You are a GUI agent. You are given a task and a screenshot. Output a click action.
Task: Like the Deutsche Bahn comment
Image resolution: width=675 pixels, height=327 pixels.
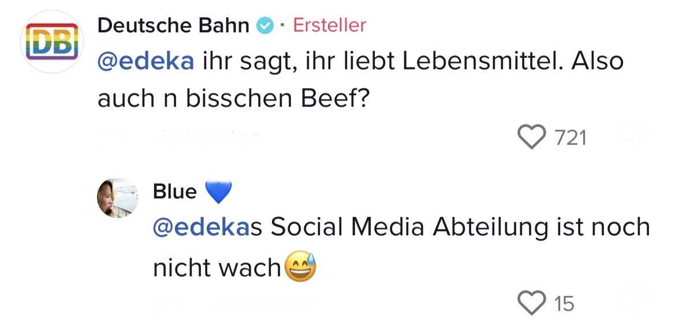532,138
